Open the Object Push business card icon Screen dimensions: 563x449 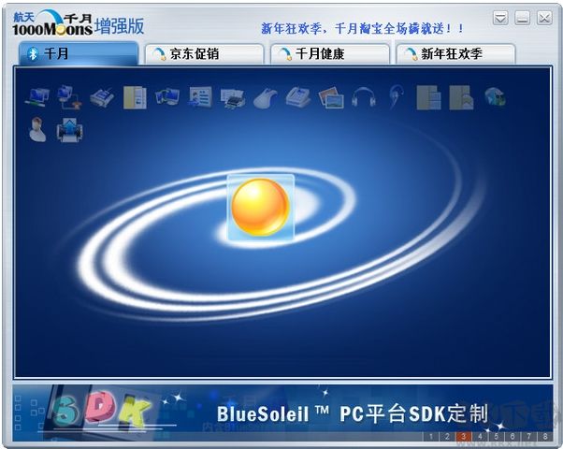200,97
